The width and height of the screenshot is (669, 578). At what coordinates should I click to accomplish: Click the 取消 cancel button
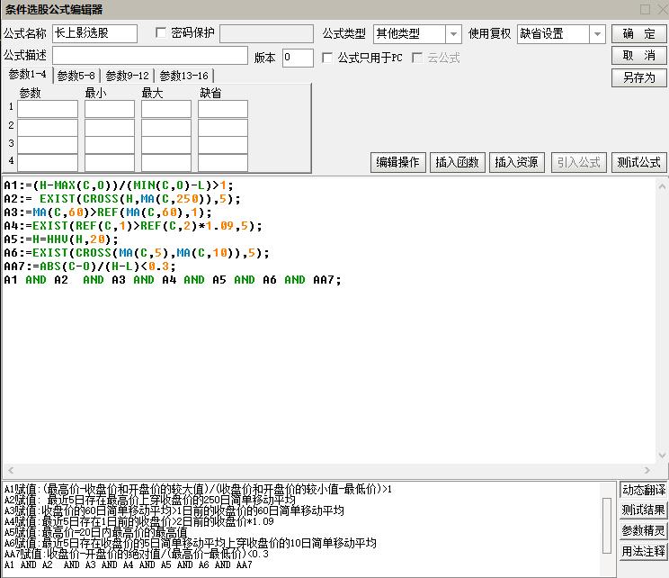point(638,56)
